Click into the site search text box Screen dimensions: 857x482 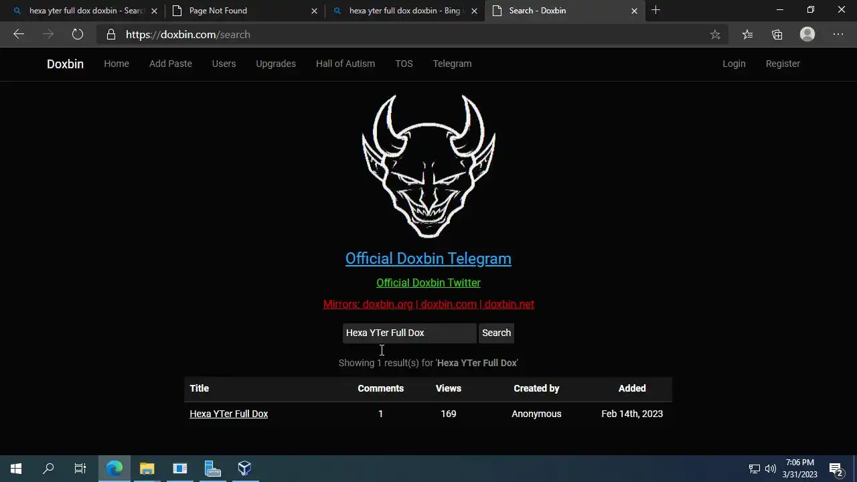(409, 333)
